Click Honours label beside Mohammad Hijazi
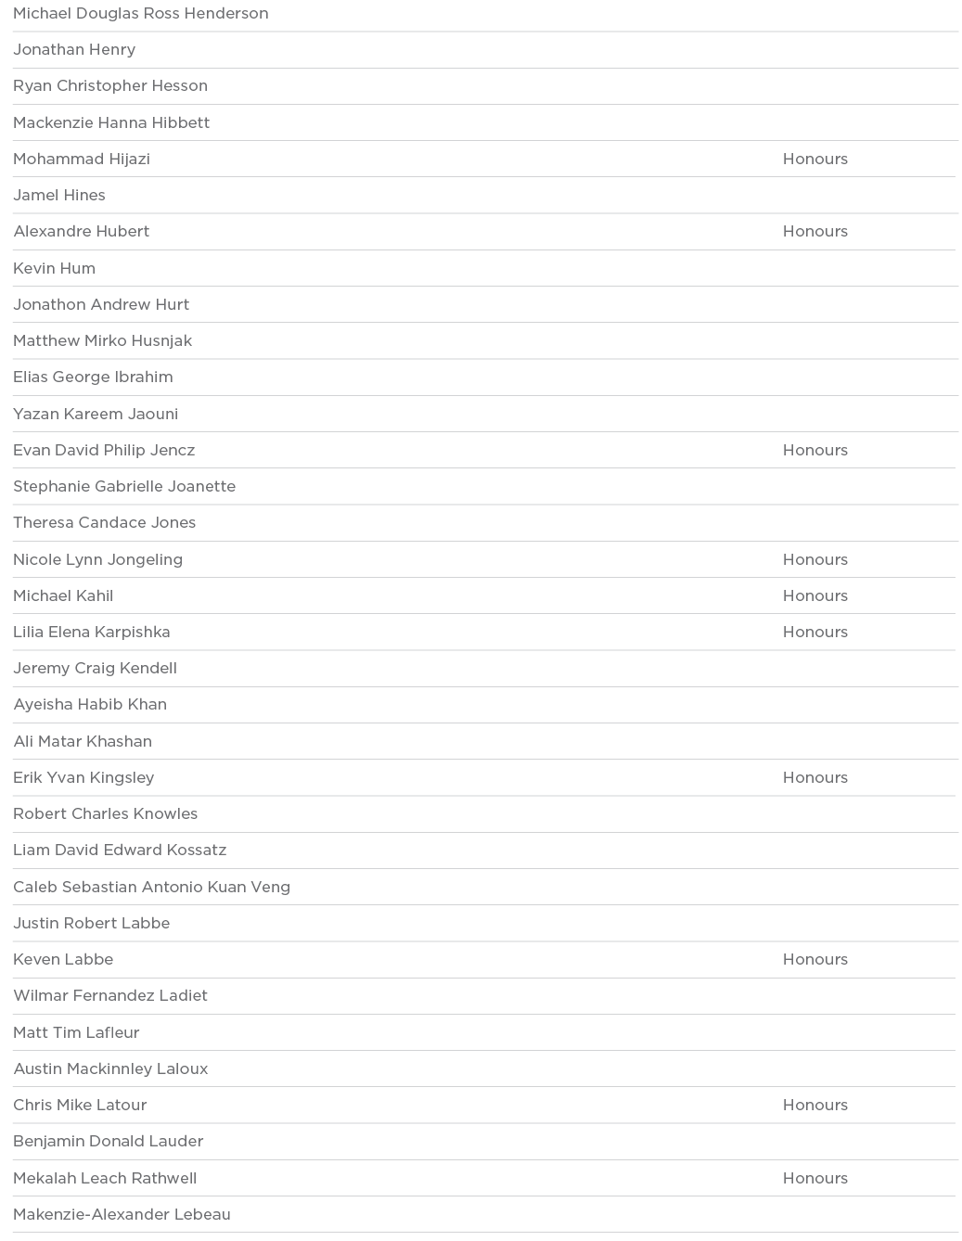This screenshot has width=962, height=1241. [x=814, y=159]
